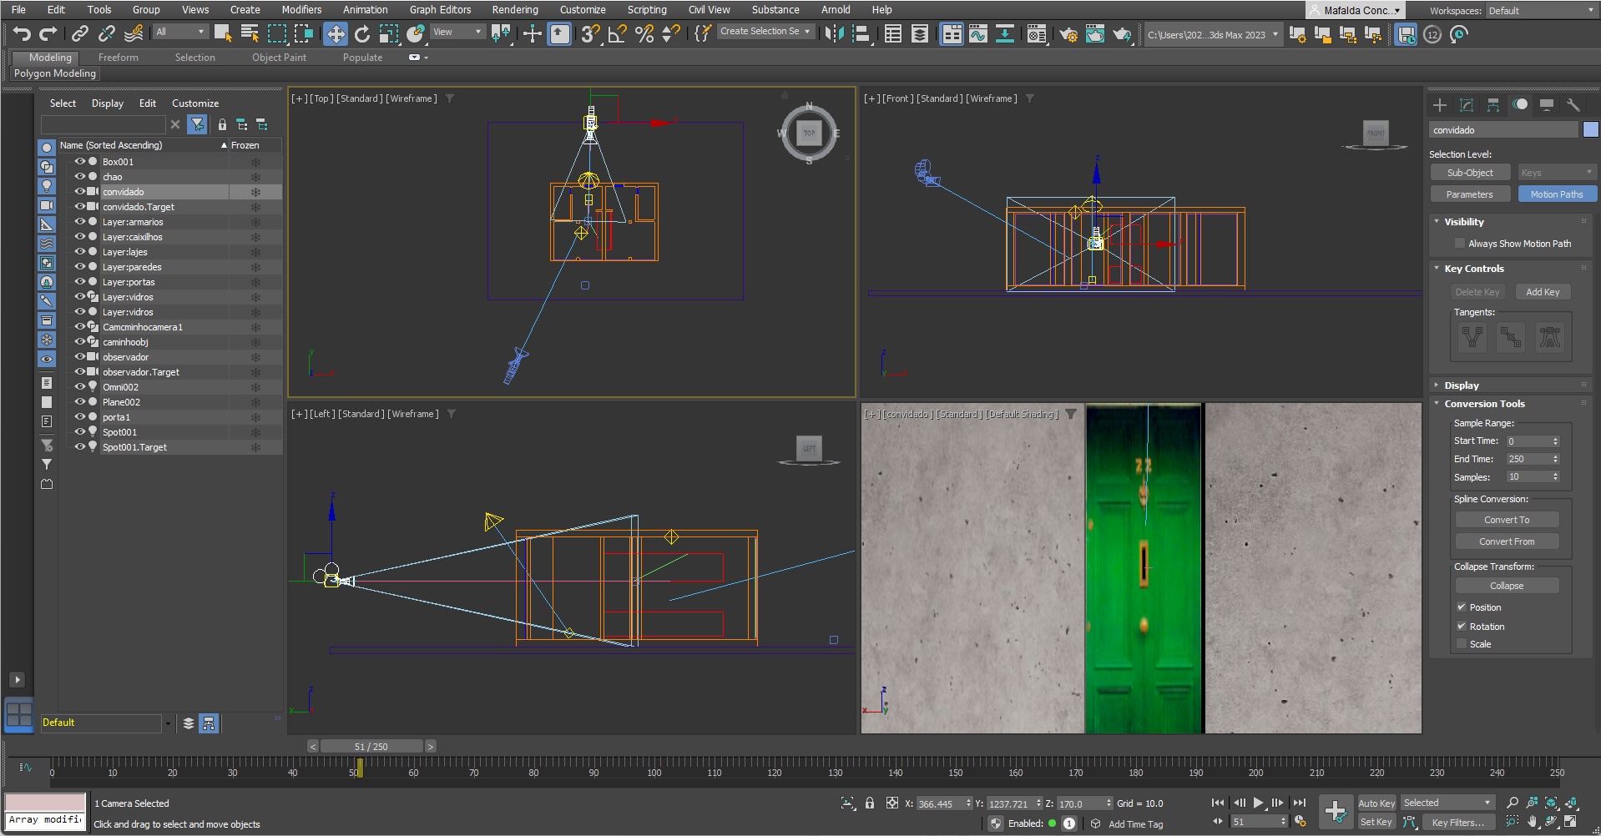Hide the Box001 object via eye icon
The image size is (1601, 836).
point(80,162)
